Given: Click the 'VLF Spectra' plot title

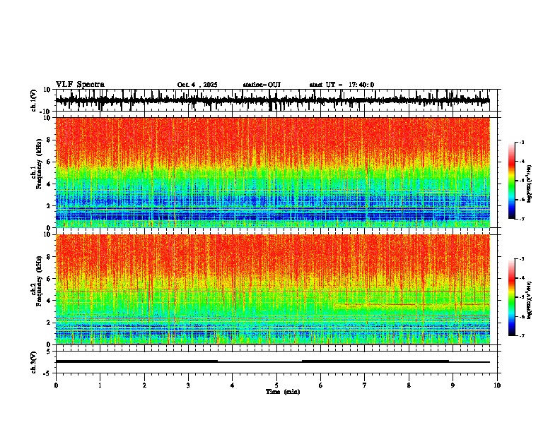Looking at the screenshot, I should coord(80,85).
